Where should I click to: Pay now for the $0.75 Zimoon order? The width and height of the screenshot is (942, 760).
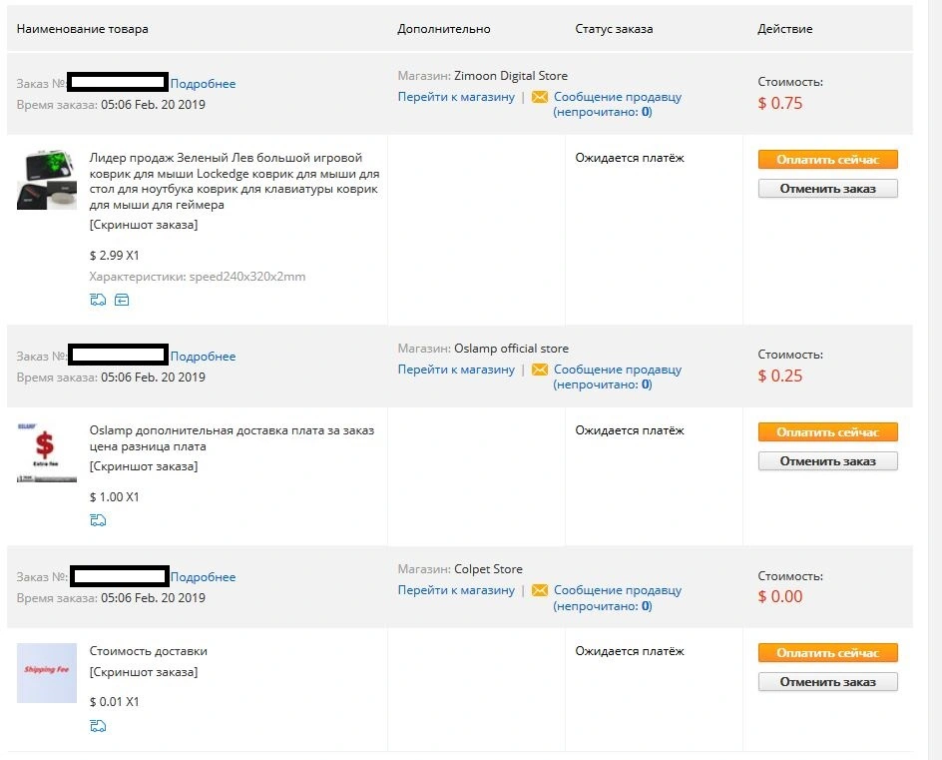(x=828, y=160)
